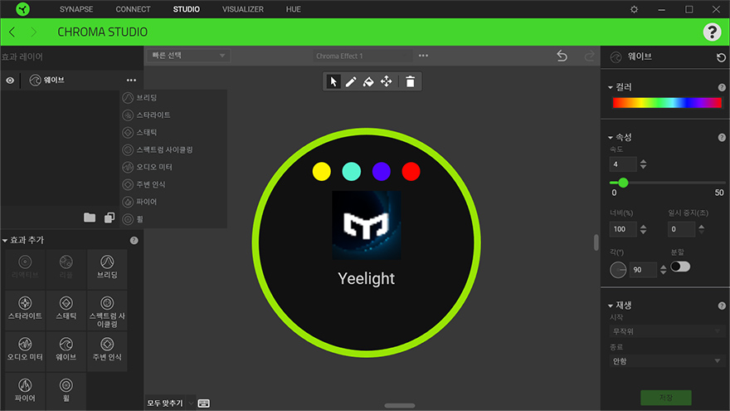This screenshot has width=730, height=411.
Task: Select the 웨이브 layer row
Action: point(71,81)
